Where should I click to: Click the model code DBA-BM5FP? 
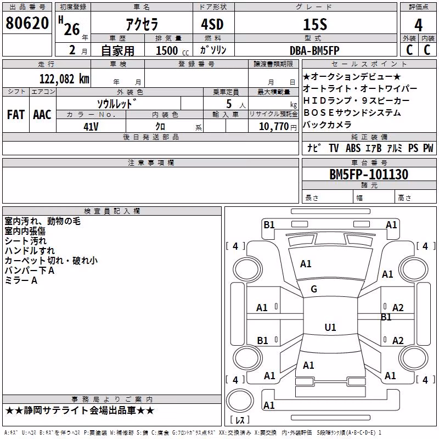coord(314,50)
